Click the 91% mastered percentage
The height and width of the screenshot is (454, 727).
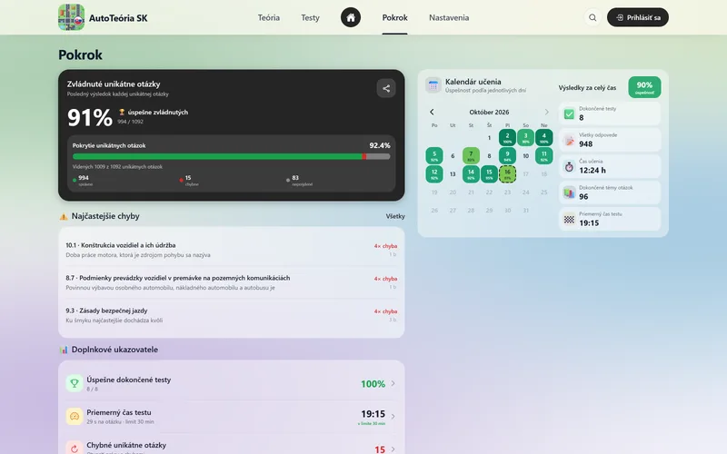coord(89,117)
